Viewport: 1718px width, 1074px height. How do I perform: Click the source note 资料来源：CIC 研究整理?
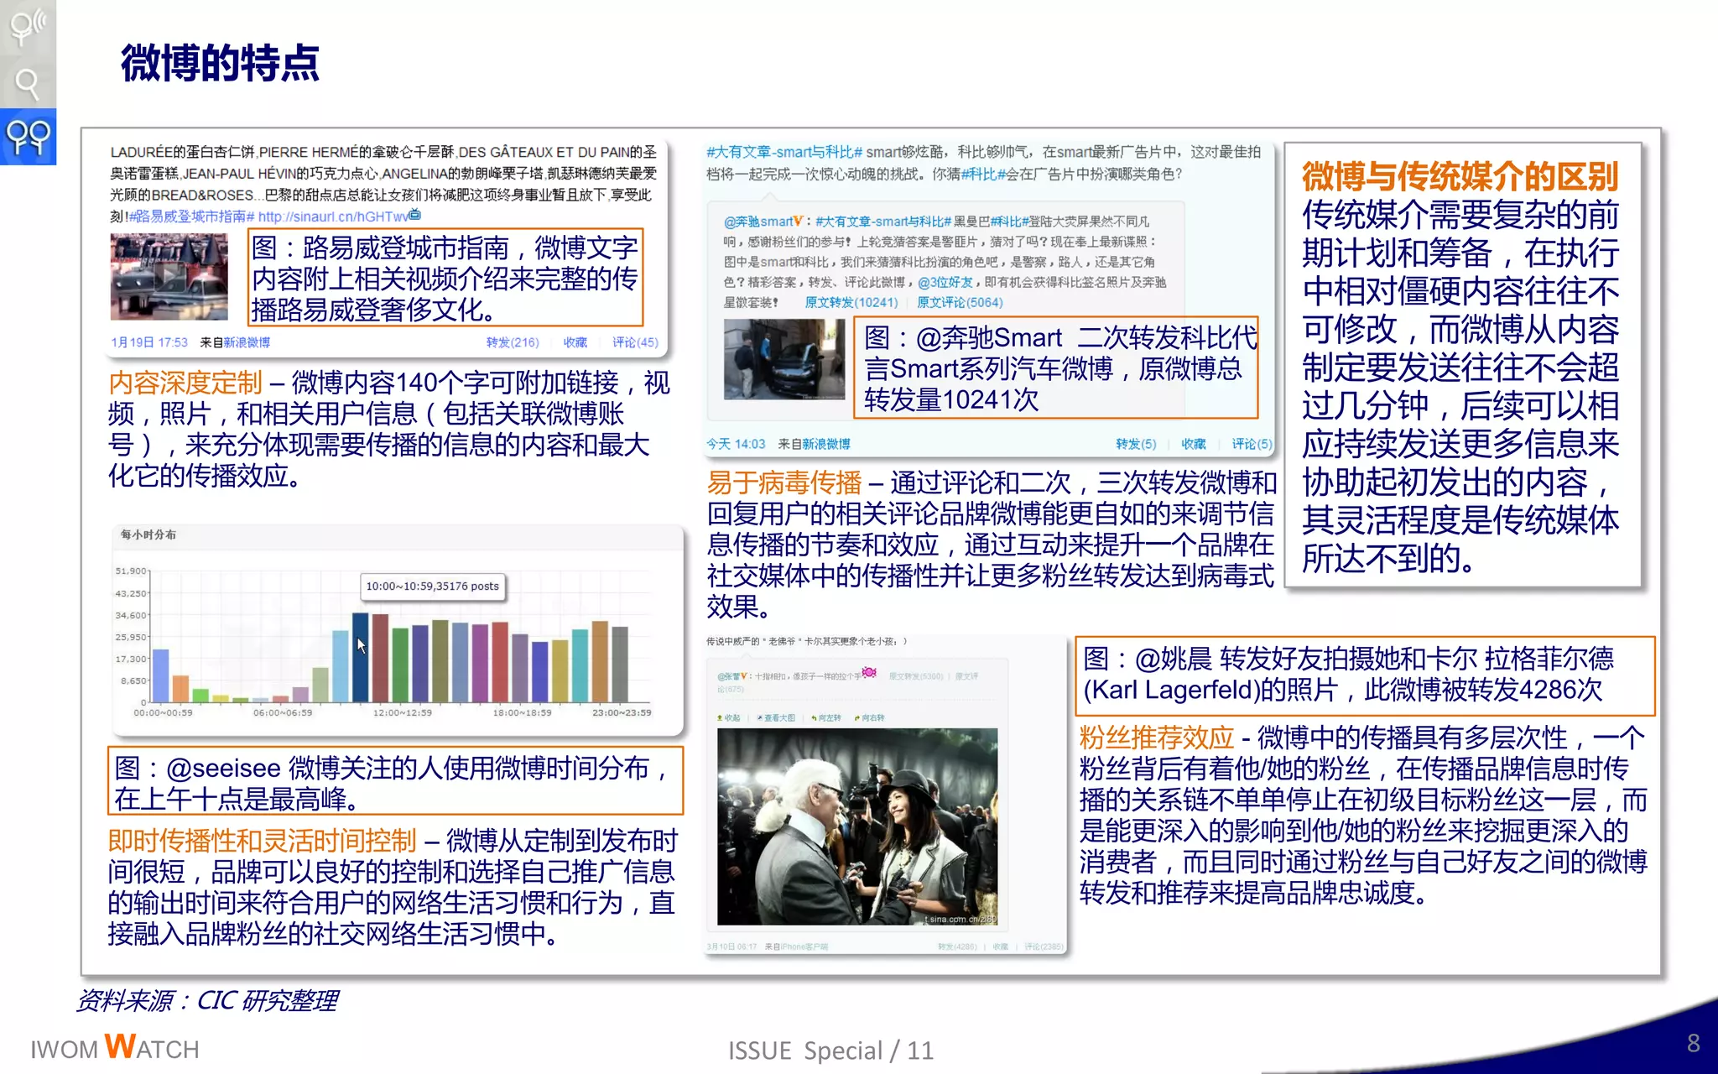click(x=206, y=1000)
